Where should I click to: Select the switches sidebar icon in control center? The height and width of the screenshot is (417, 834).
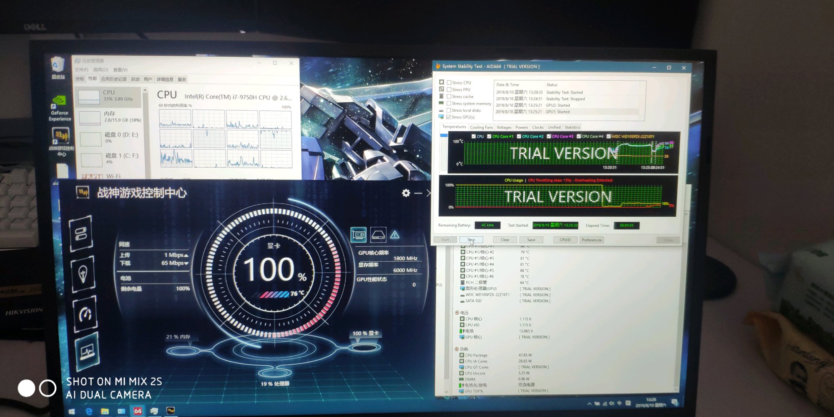pos(81,234)
